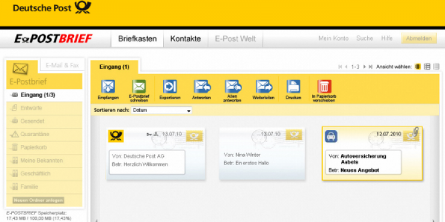Open the Kontakte tab
The height and width of the screenshot is (222, 445).
186,39
